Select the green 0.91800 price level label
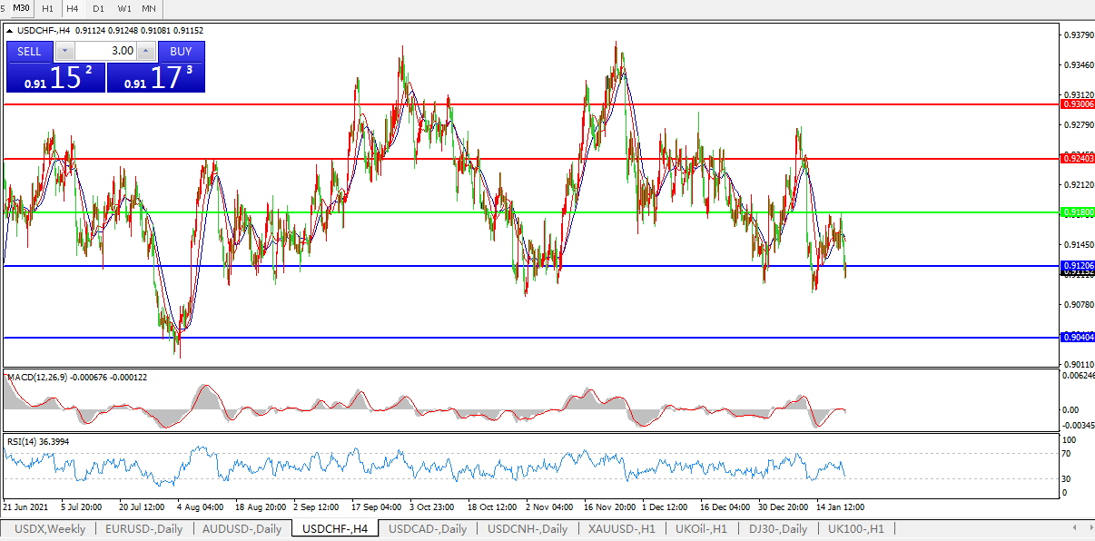This screenshot has width=1095, height=541. click(x=1077, y=212)
